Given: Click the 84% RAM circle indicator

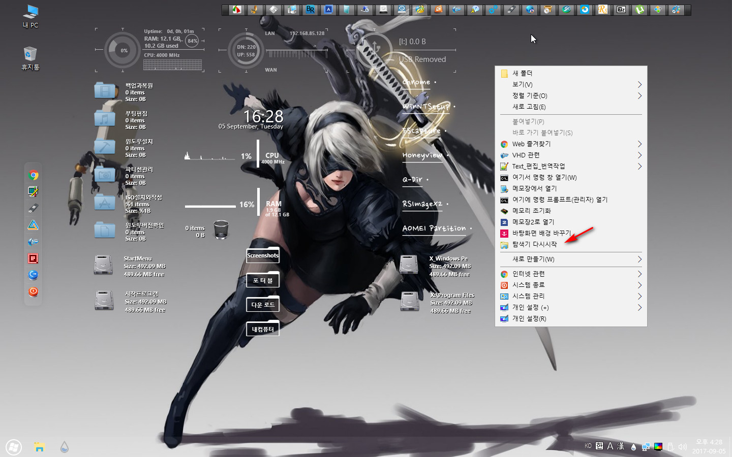Looking at the screenshot, I should [192, 41].
